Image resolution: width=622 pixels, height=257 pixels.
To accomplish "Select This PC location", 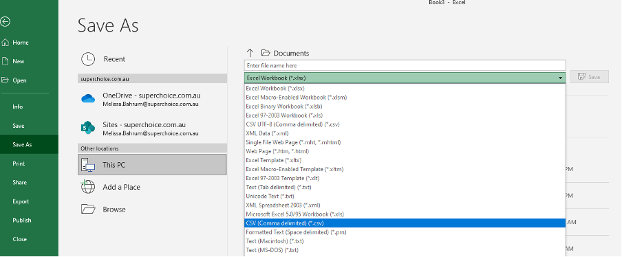I will click(152, 165).
